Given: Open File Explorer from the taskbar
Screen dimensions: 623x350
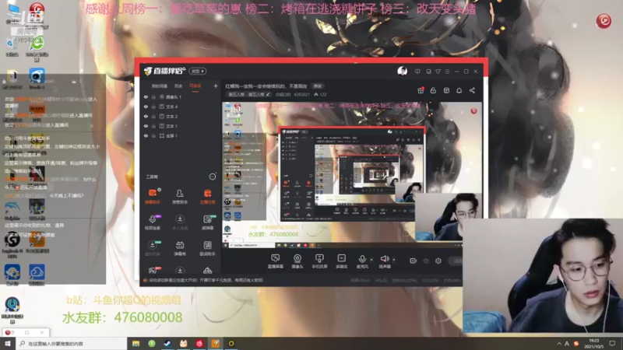Looking at the screenshot, I should pos(136,343).
